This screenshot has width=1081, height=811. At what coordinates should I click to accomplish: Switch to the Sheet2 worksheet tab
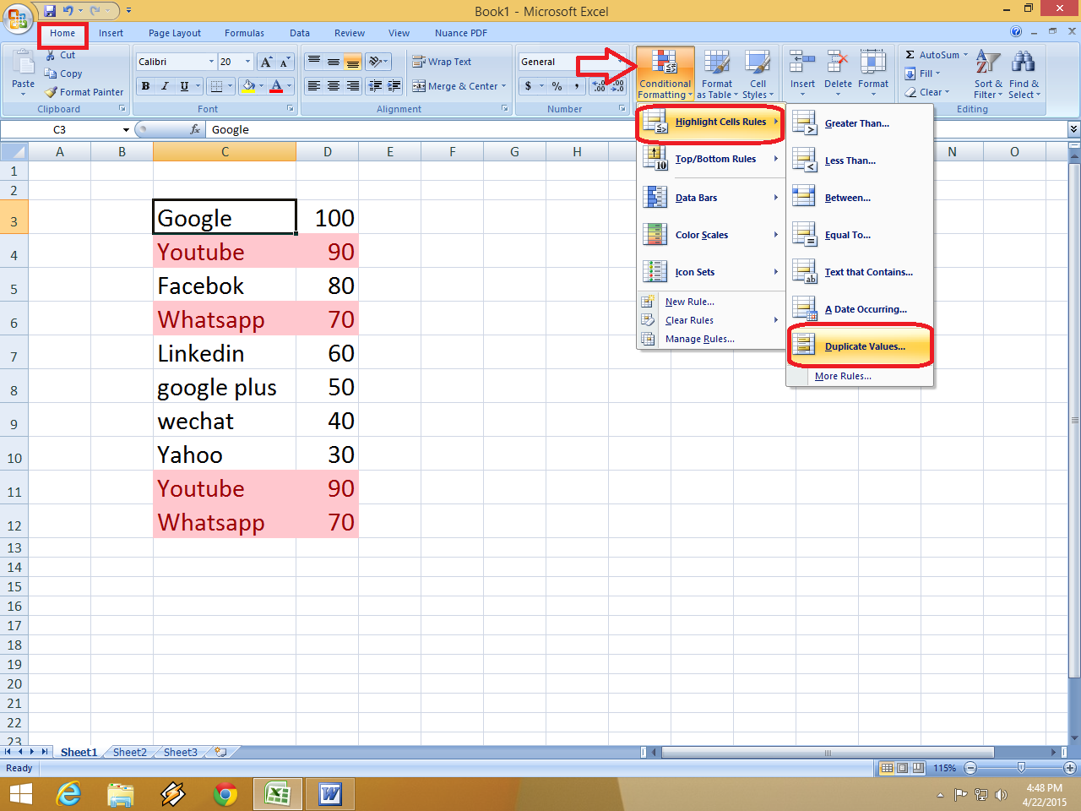pos(130,752)
